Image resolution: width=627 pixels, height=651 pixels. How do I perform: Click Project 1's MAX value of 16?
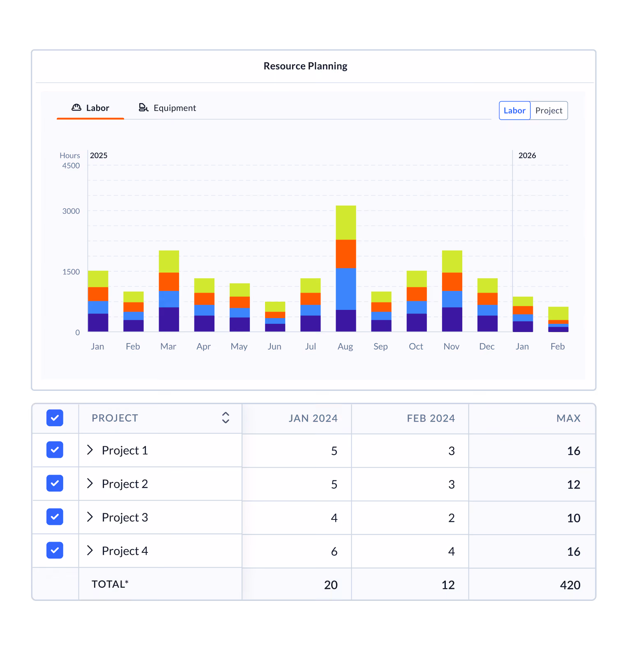tap(574, 451)
